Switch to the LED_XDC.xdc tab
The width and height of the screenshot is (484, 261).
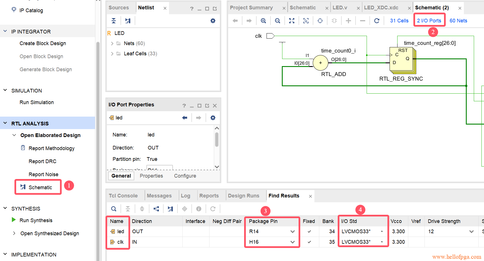[381, 8]
